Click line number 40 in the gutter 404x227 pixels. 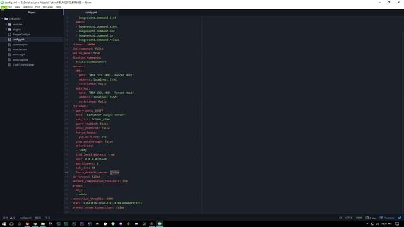pos(67,172)
